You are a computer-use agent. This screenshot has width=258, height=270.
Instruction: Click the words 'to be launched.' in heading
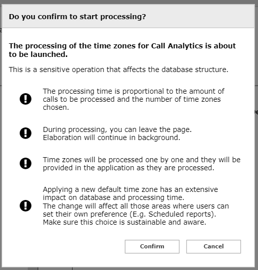38,54
